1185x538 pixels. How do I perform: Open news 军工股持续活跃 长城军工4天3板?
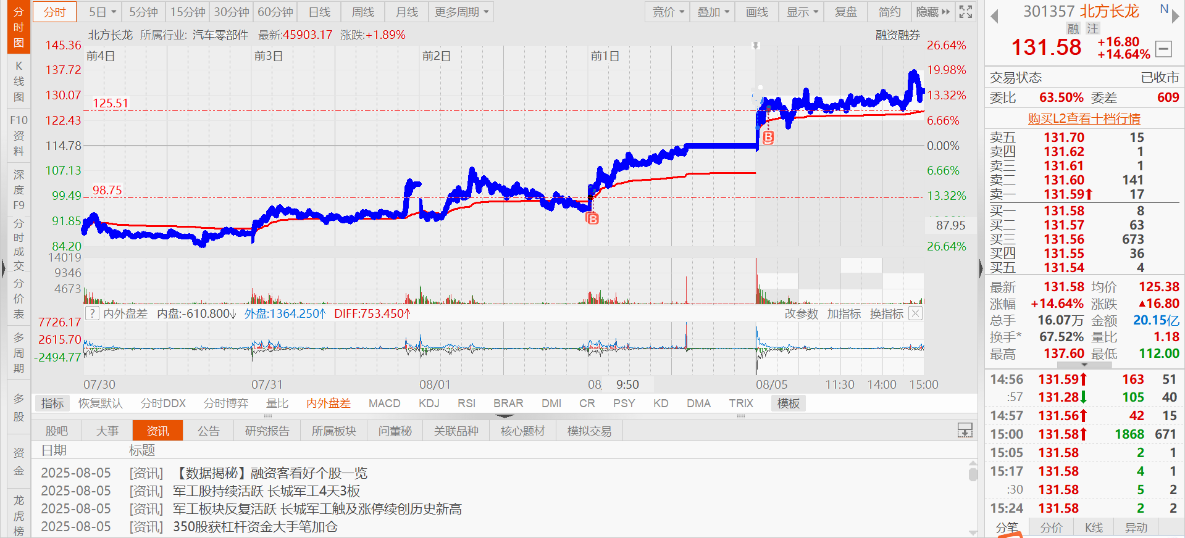(x=266, y=491)
